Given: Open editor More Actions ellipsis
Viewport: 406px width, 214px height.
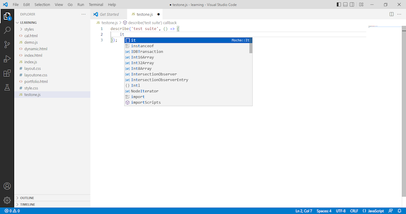Looking at the screenshot, I should point(399,14).
